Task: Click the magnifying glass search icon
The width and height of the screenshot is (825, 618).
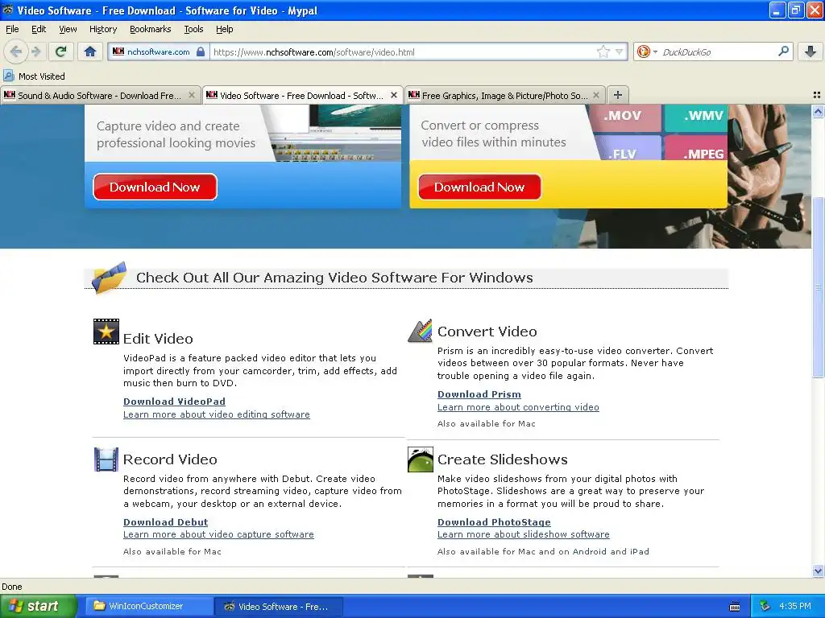Action: click(x=783, y=51)
